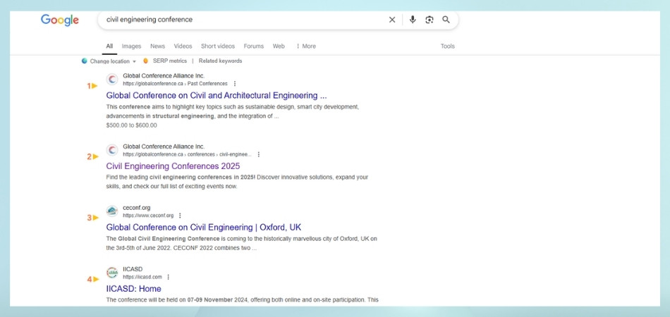Click the IICASD favicon
Viewport: 670px width, 317px height.
point(112,273)
